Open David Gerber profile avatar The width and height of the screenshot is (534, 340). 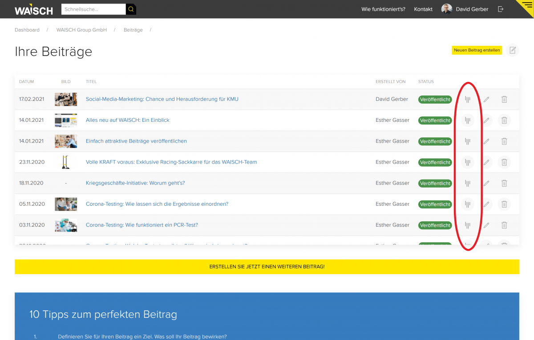[447, 9]
